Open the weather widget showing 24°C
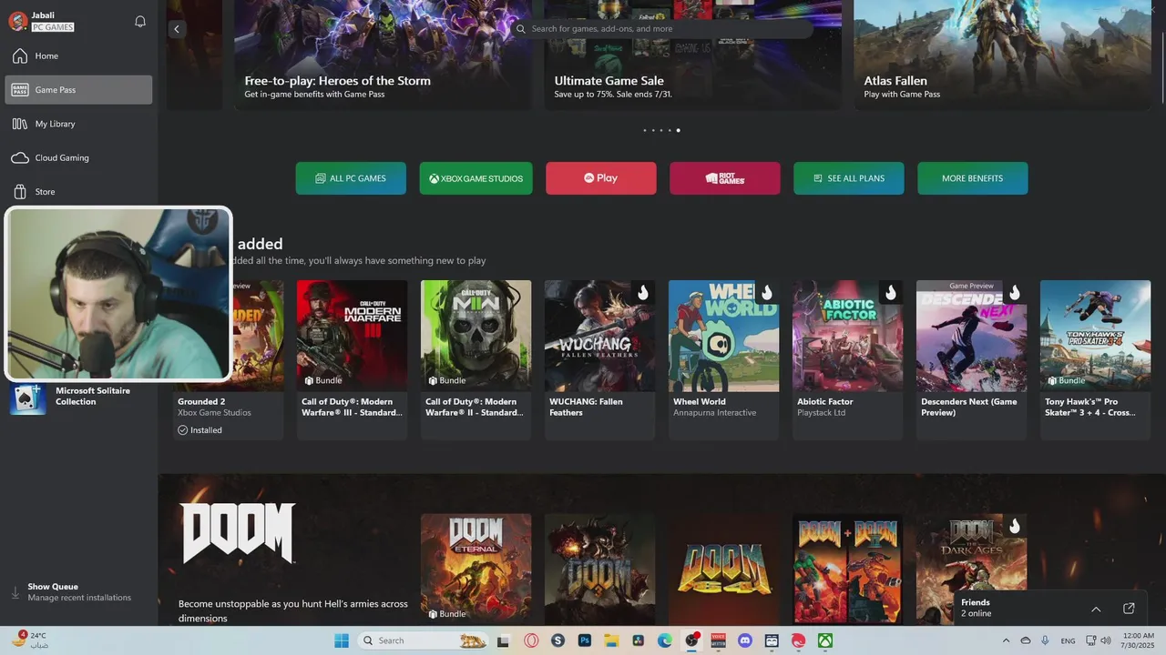 pyautogui.click(x=32, y=640)
